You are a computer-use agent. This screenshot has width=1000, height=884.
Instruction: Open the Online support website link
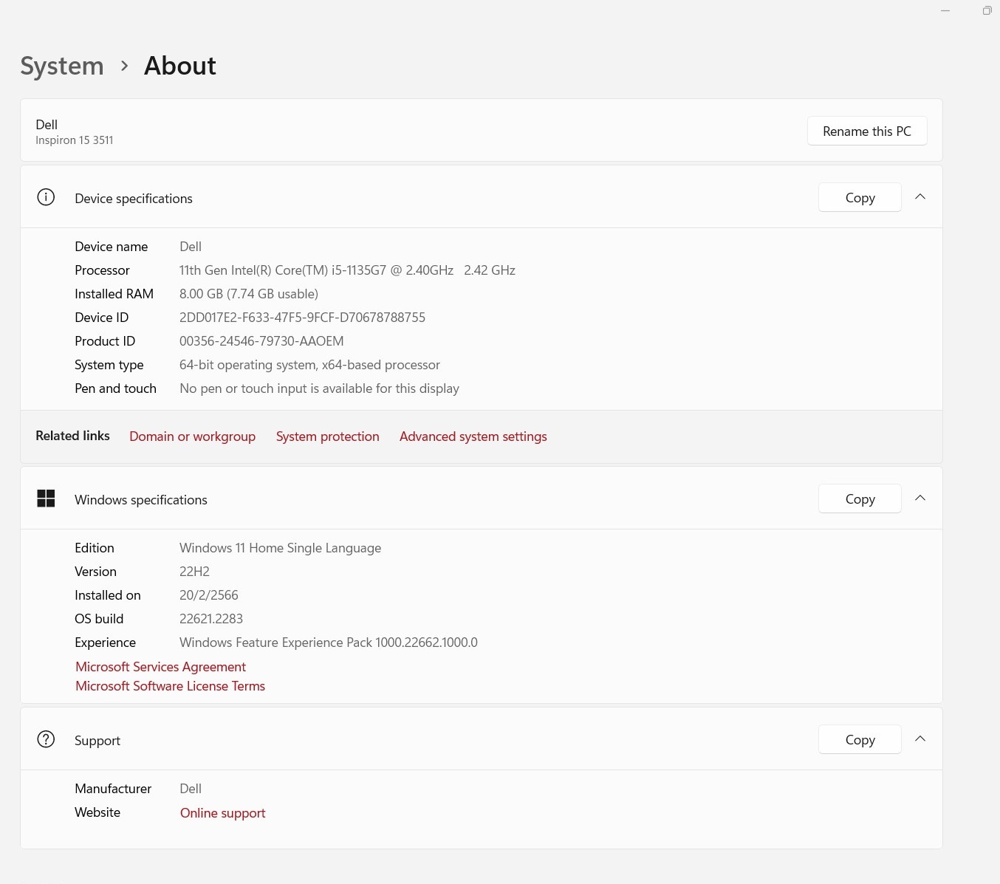(x=222, y=813)
